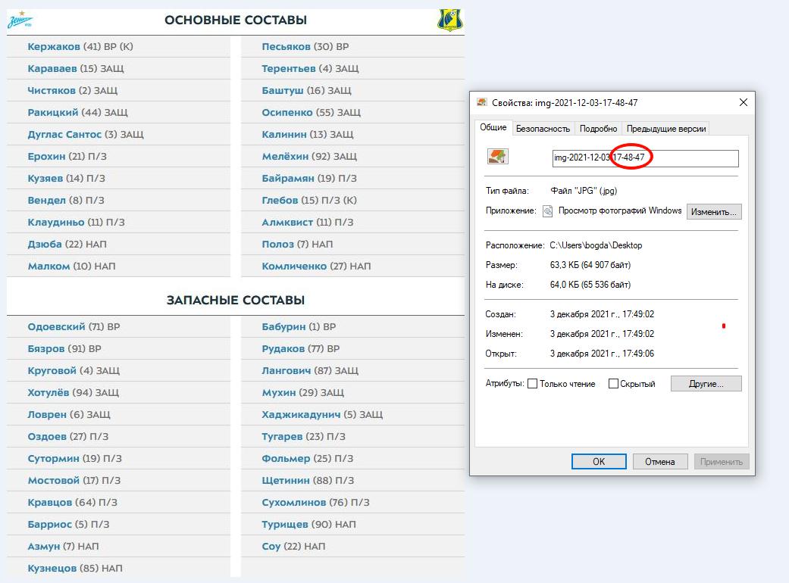Screen dimensions: 789x583
Task: Open substitute link Лангович
Action: 286,371
